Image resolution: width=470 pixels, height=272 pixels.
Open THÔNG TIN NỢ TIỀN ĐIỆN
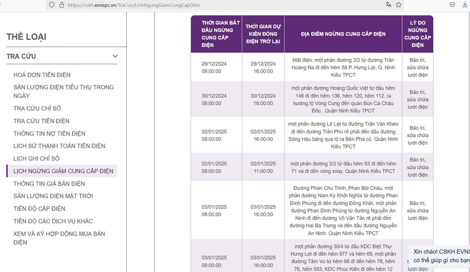tap(50, 134)
